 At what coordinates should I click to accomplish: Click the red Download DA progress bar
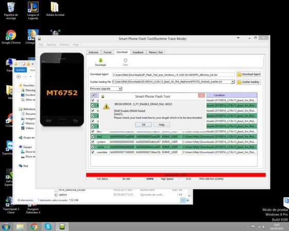(176, 175)
